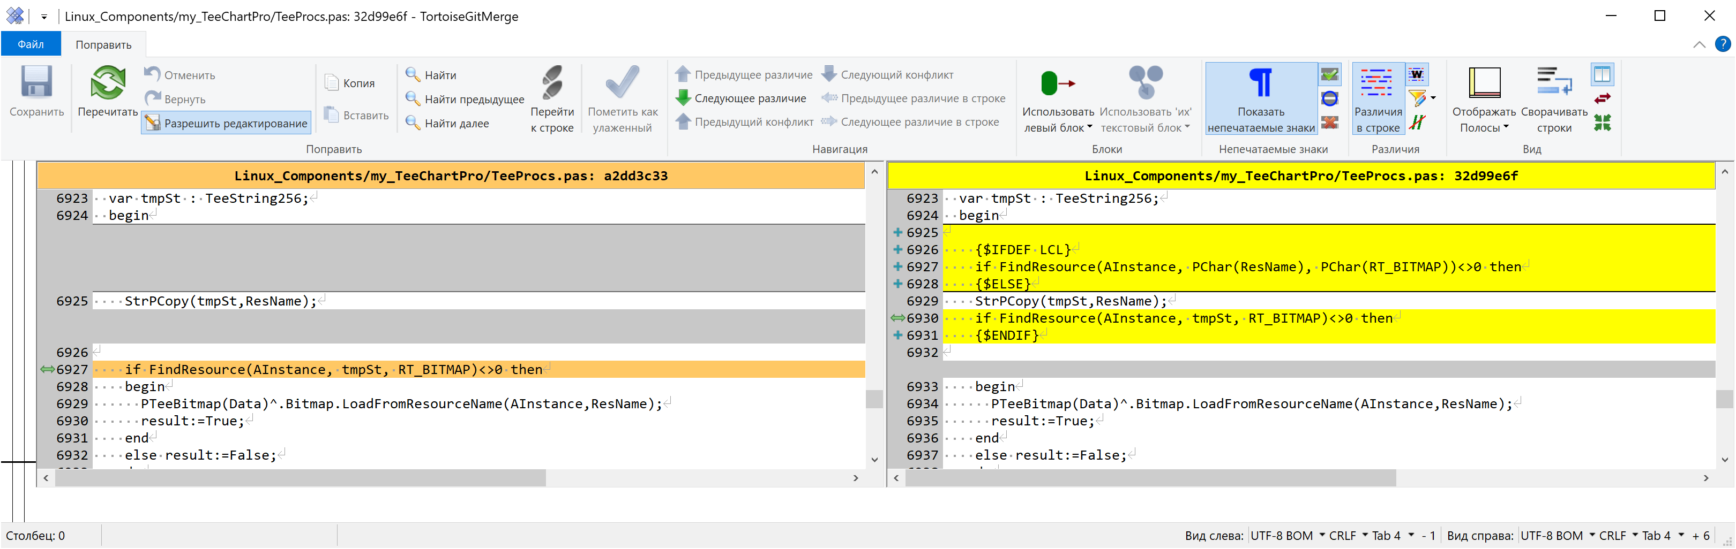The height and width of the screenshot is (549, 1736).
Task: Click the Предыдущее различие up arrow
Action: pos(683,74)
